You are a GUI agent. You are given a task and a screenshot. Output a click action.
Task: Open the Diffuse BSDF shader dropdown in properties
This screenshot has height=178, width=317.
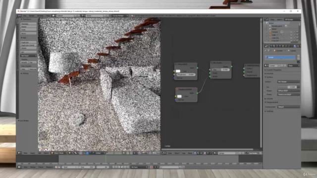pyautogui.click(x=288, y=90)
